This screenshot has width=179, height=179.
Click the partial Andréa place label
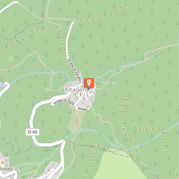click(x=6, y=169)
